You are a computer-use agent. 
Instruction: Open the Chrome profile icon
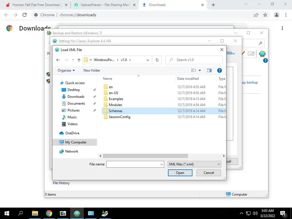coord(277,15)
